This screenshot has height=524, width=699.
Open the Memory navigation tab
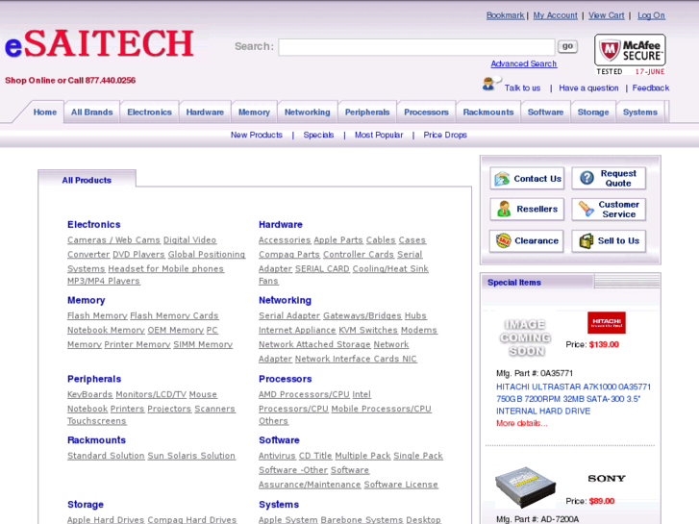coord(254,112)
